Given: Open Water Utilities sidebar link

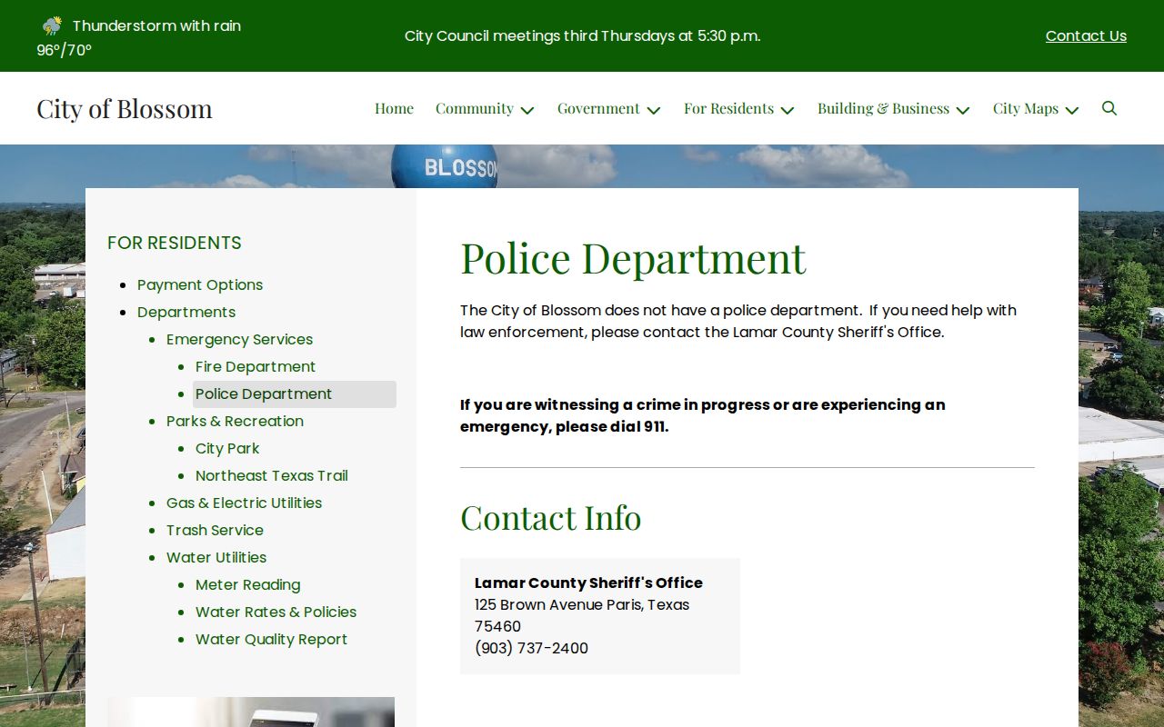Looking at the screenshot, I should [x=216, y=557].
